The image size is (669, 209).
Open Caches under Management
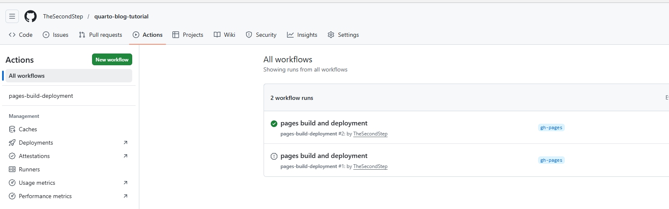tap(28, 129)
